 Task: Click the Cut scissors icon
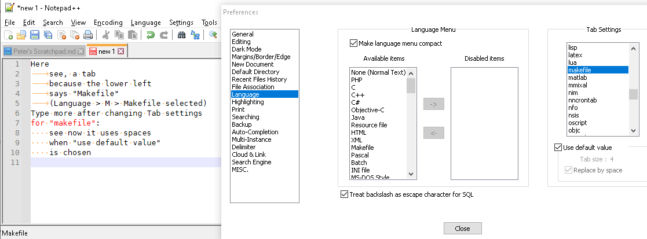[x=105, y=35]
